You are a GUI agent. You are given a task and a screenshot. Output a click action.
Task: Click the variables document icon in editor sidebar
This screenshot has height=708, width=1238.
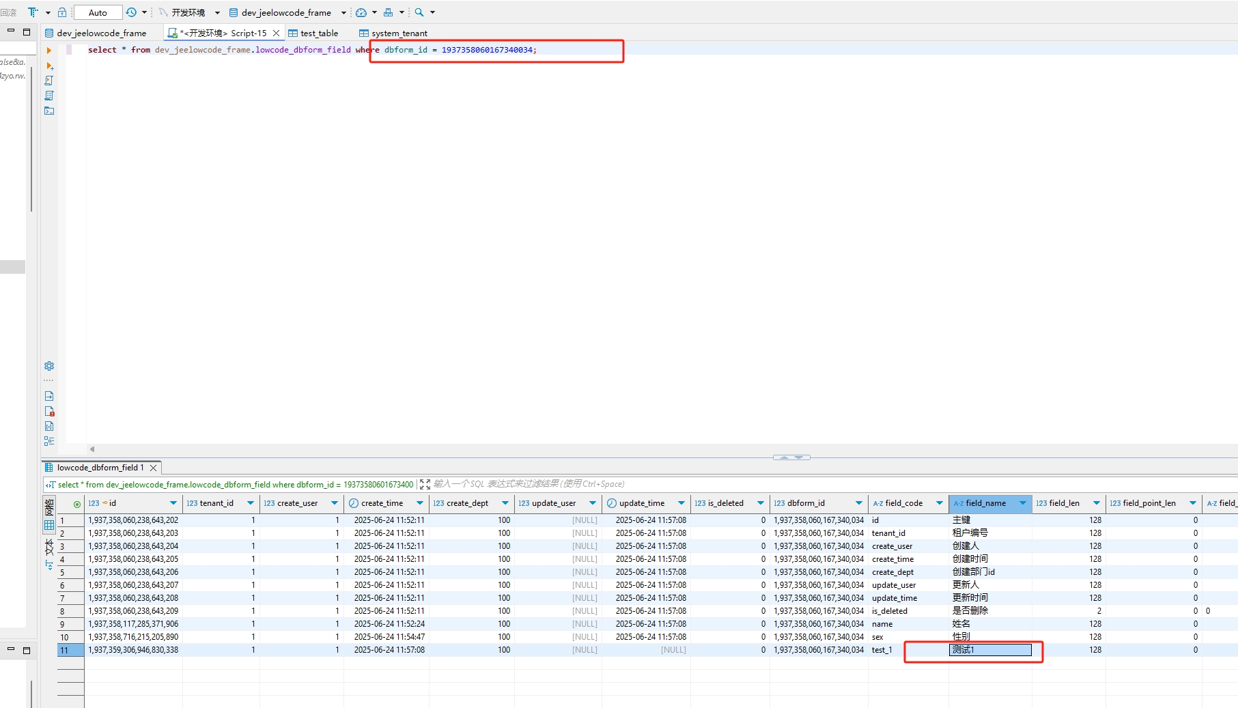tap(49, 426)
